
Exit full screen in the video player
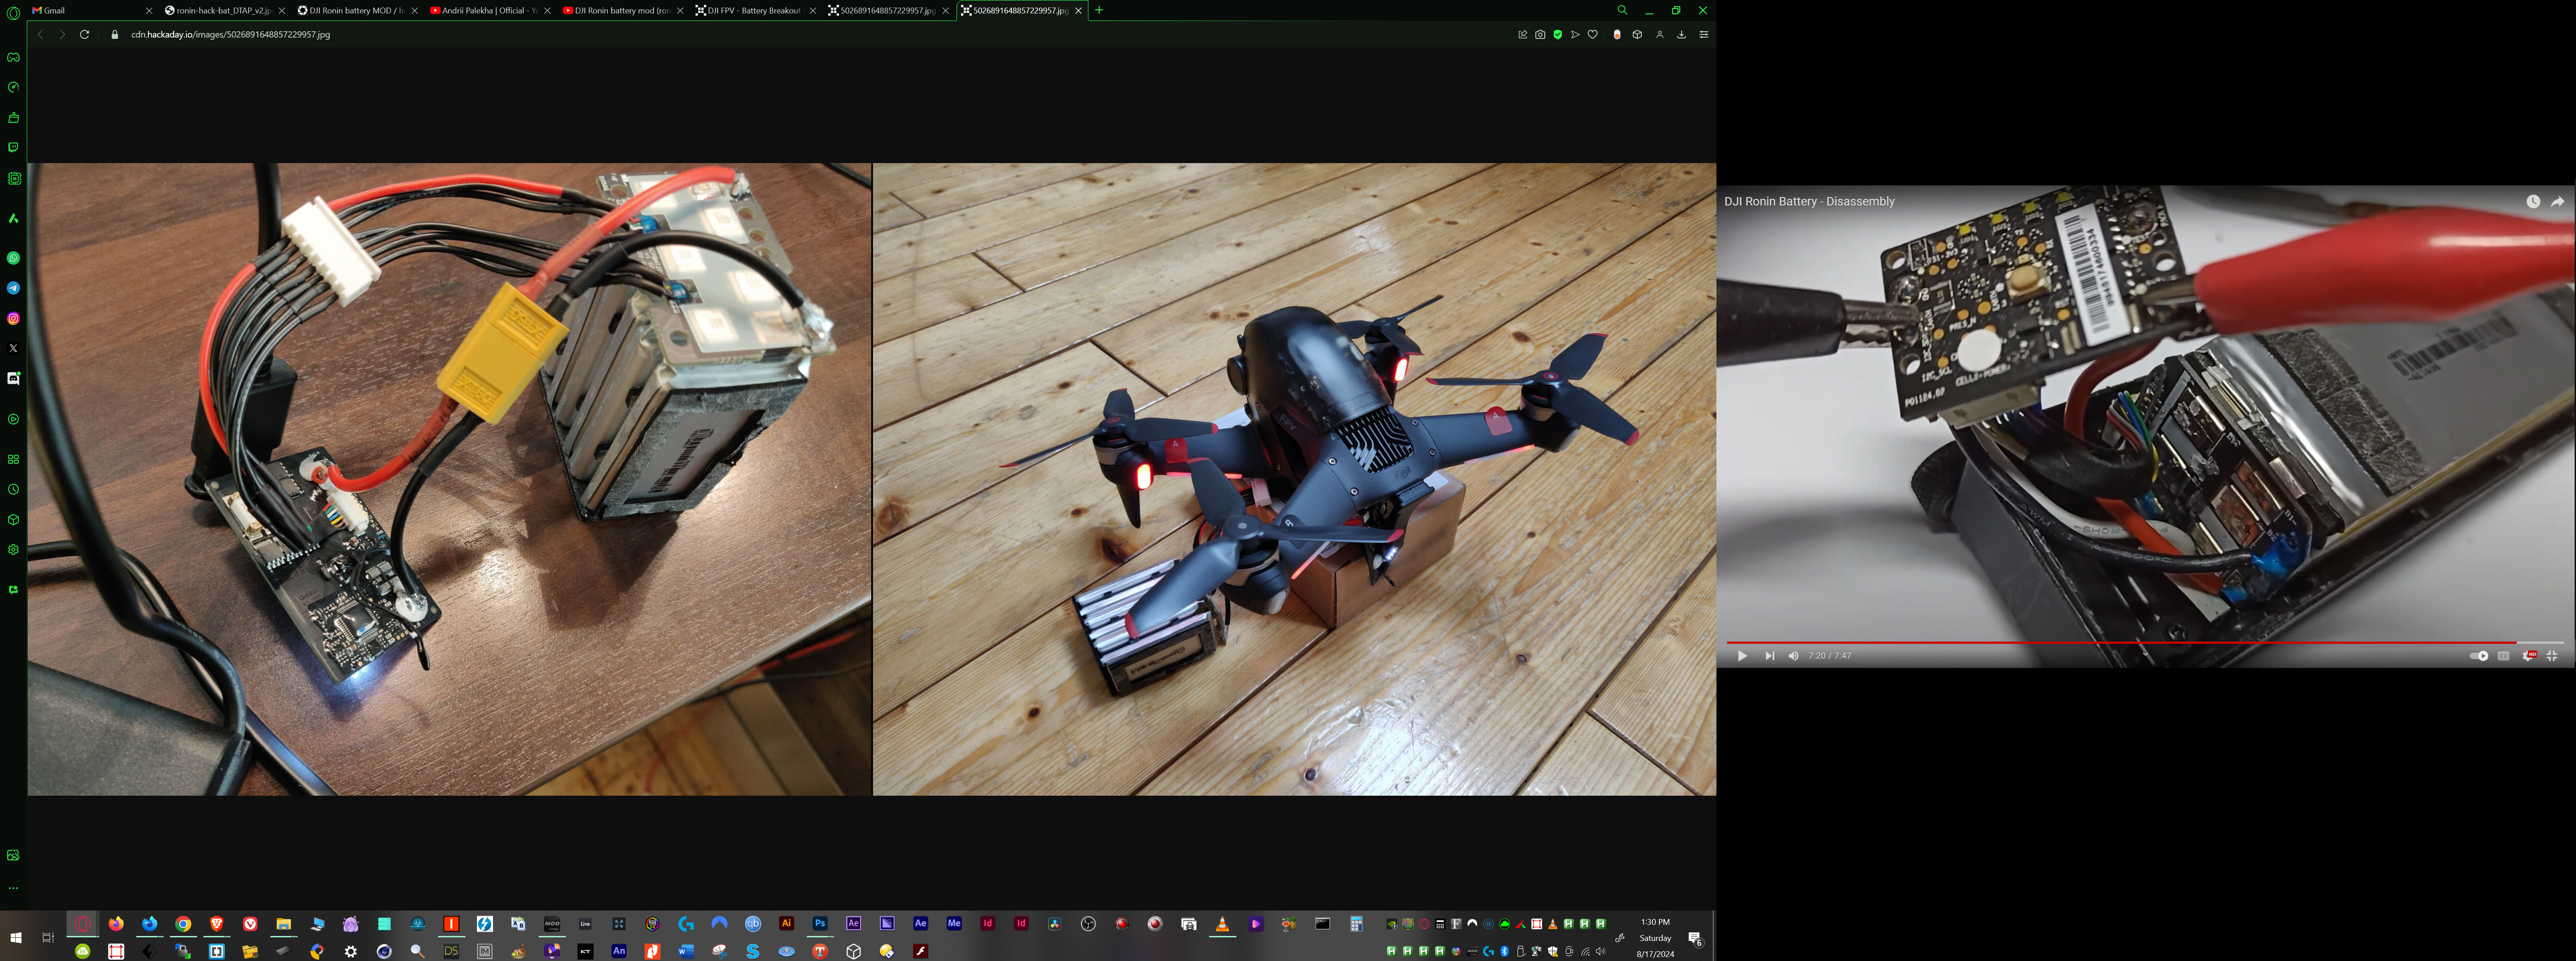pyautogui.click(x=2552, y=656)
